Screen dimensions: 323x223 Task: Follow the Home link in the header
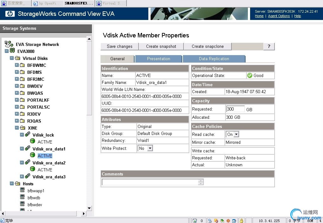point(259,16)
